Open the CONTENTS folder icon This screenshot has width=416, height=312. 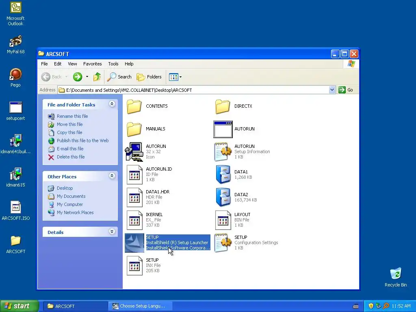tap(134, 106)
